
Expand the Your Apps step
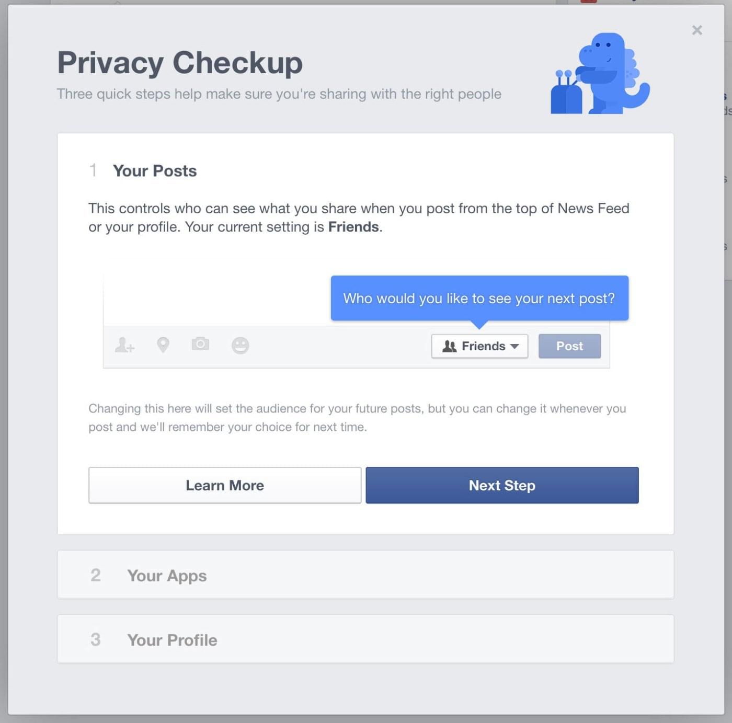coord(365,575)
